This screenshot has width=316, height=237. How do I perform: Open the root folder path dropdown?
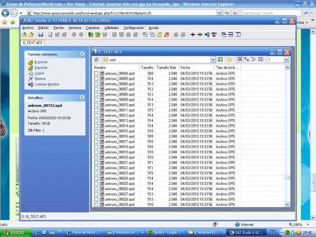(x=213, y=60)
